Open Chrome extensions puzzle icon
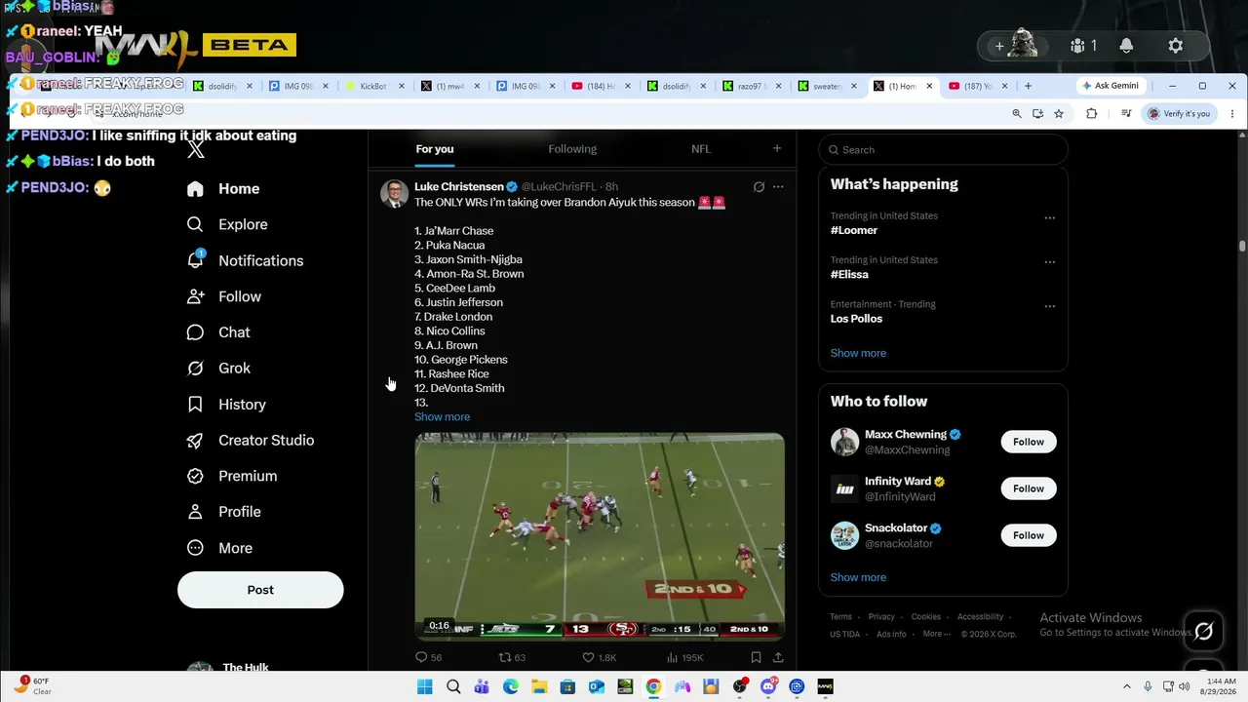 tap(1091, 114)
